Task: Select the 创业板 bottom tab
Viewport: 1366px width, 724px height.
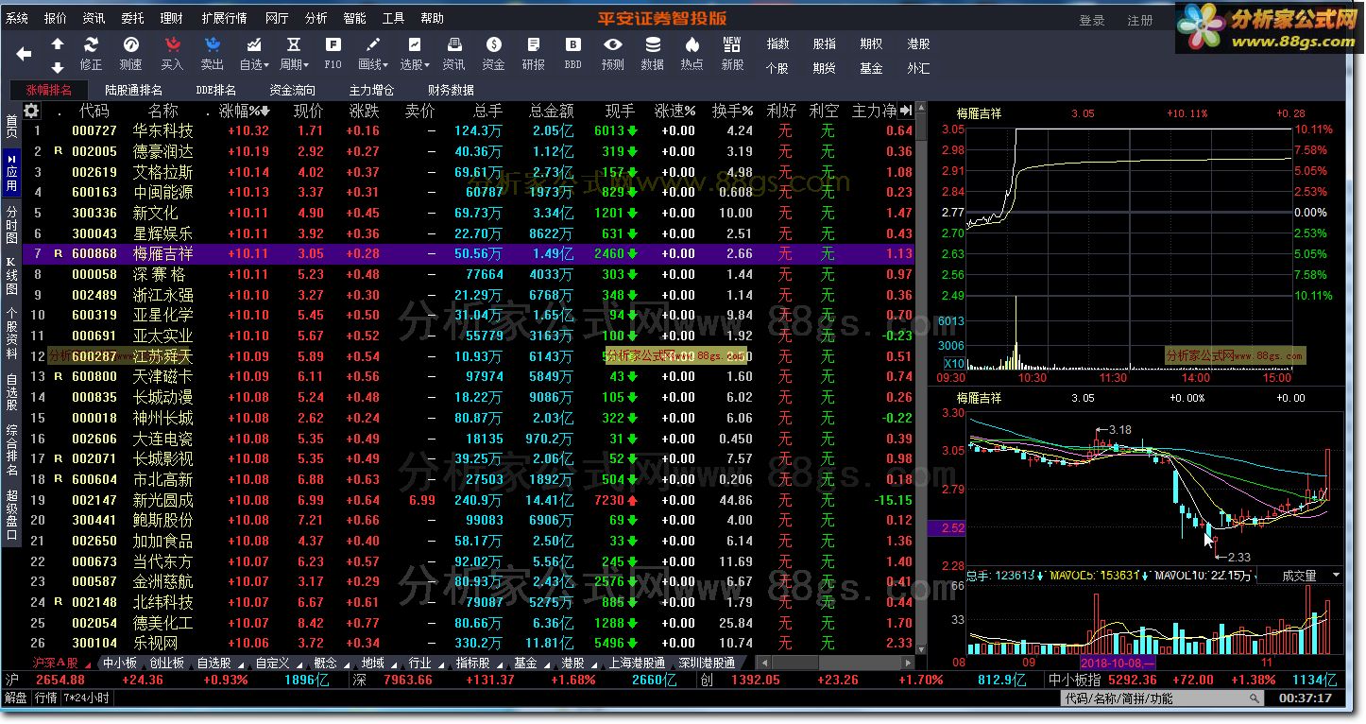Action: pos(167,664)
